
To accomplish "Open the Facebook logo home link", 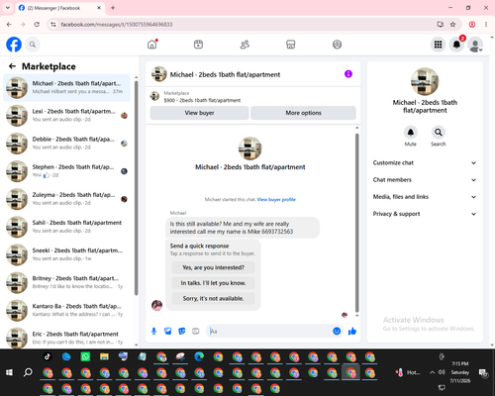I will [x=14, y=45].
